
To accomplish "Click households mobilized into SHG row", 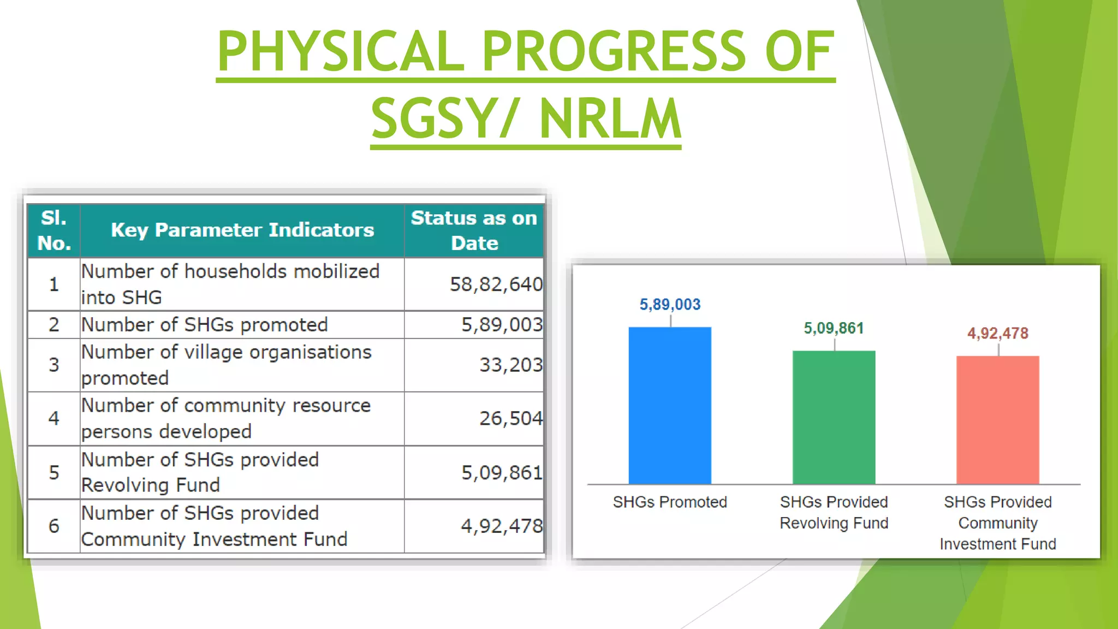I will (230, 284).
